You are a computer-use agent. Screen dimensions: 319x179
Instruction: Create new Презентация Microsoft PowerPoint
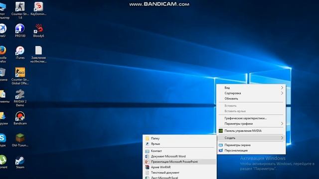pos(179,162)
